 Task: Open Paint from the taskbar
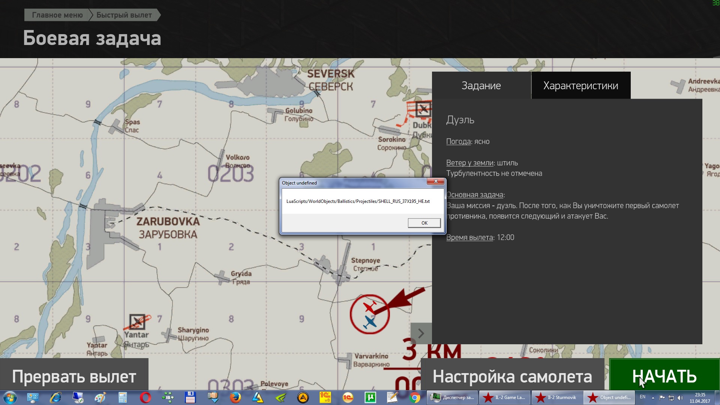[x=100, y=397]
